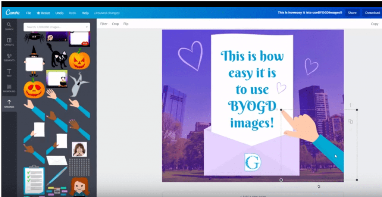Image resolution: width=382 pixels, height=197 pixels.
Task: Click Redo in the top bar
Action: click(72, 13)
